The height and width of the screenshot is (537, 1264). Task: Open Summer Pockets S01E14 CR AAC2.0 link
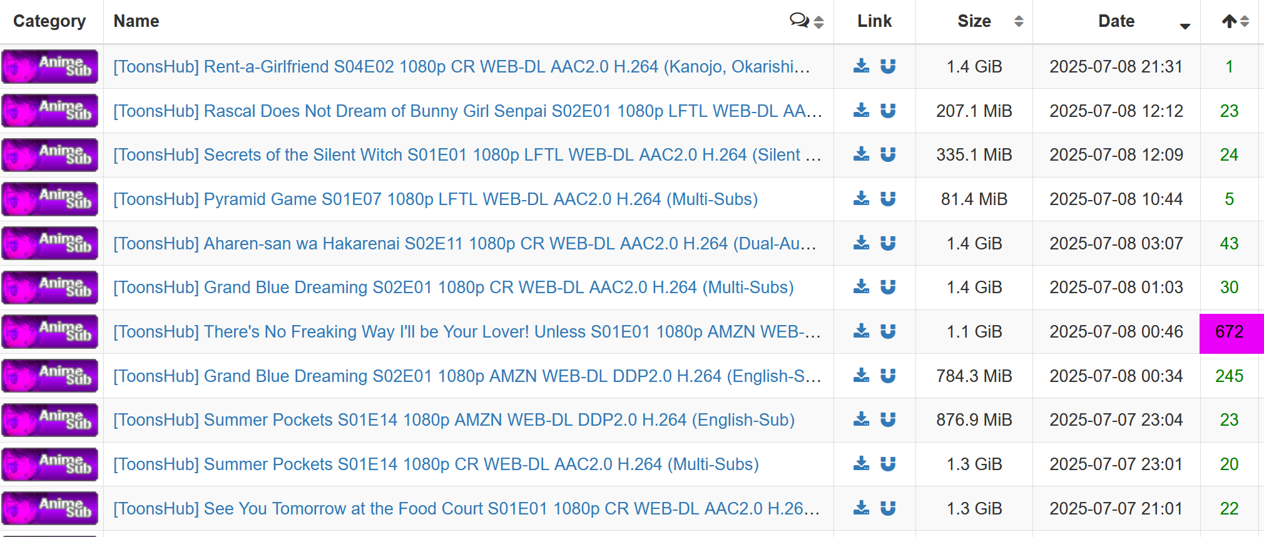tap(436, 464)
